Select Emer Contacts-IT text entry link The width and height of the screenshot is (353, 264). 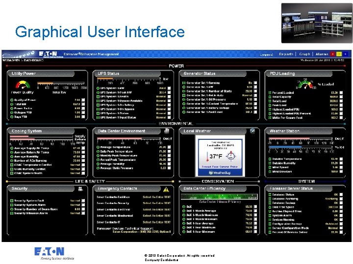(x=157, y=222)
